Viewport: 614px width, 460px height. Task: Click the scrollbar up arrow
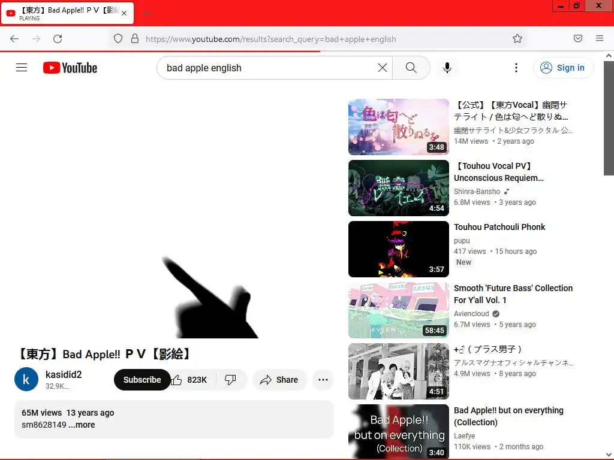(609, 56)
